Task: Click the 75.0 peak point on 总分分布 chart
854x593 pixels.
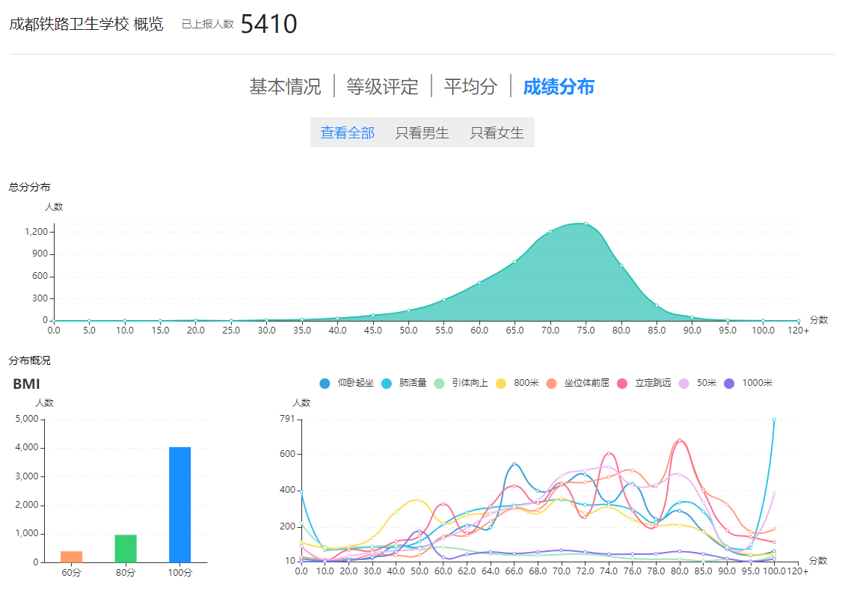Action: (x=586, y=224)
